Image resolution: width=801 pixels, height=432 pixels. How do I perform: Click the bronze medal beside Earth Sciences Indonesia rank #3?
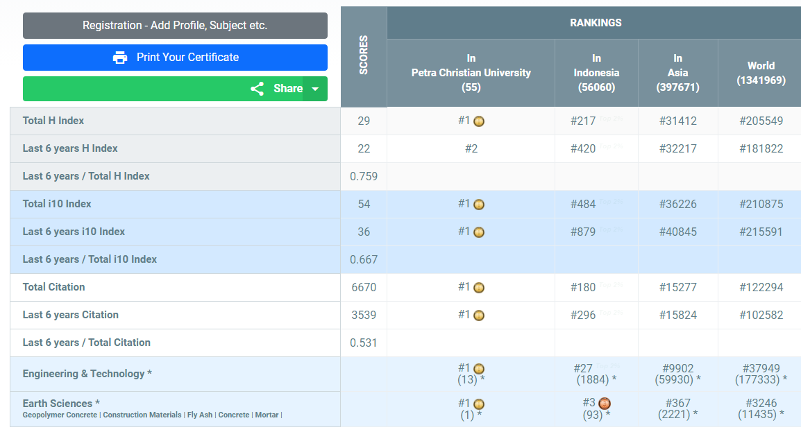pyautogui.click(x=604, y=404)
